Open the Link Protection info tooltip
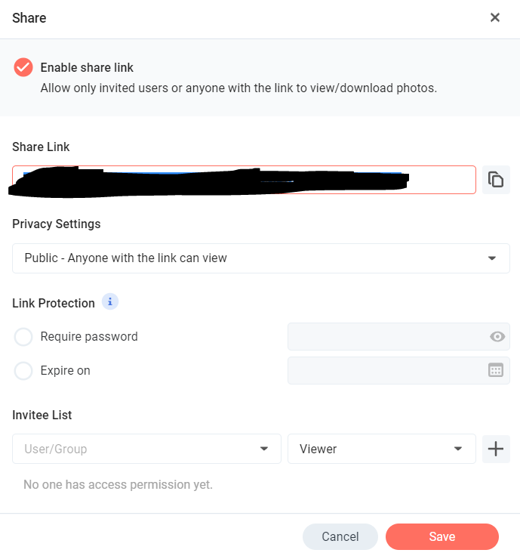This screenshot has width=520, height=556. (x=110, y=301)
